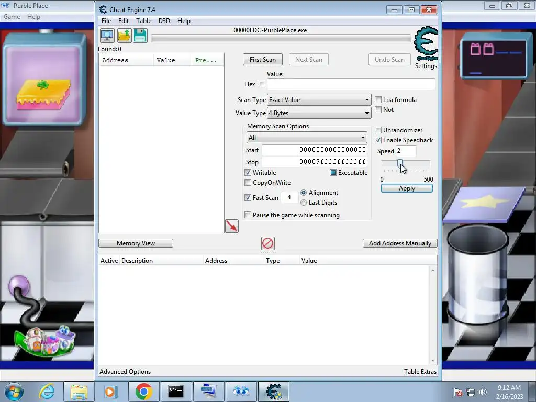Image resolution: width=536 pixels, height=402 pixels.
Task: Click Cheat Engine title bar icon
Action: pyautogui.click(x=103, y=9)
